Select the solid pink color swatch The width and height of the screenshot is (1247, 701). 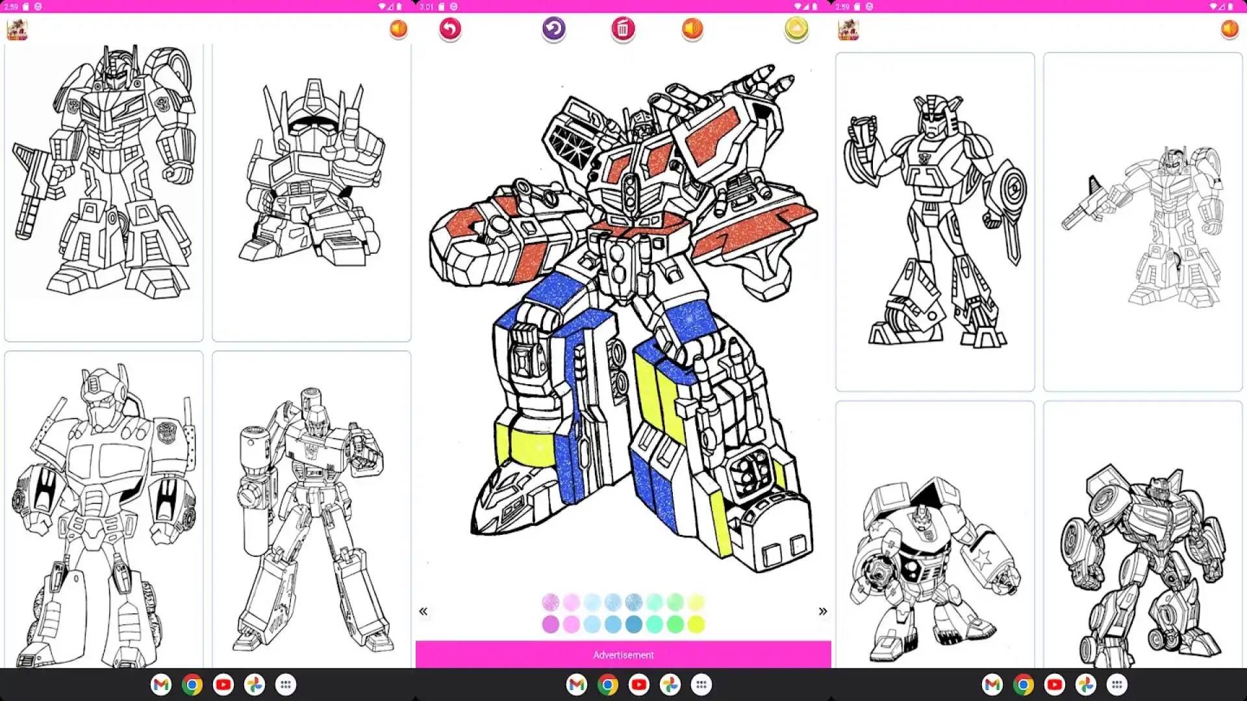[x=572, y=624]
